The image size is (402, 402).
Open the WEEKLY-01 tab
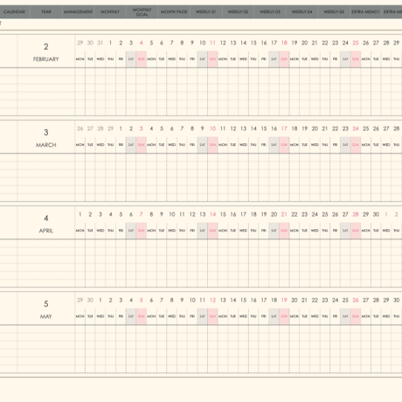tap(206, 12)
